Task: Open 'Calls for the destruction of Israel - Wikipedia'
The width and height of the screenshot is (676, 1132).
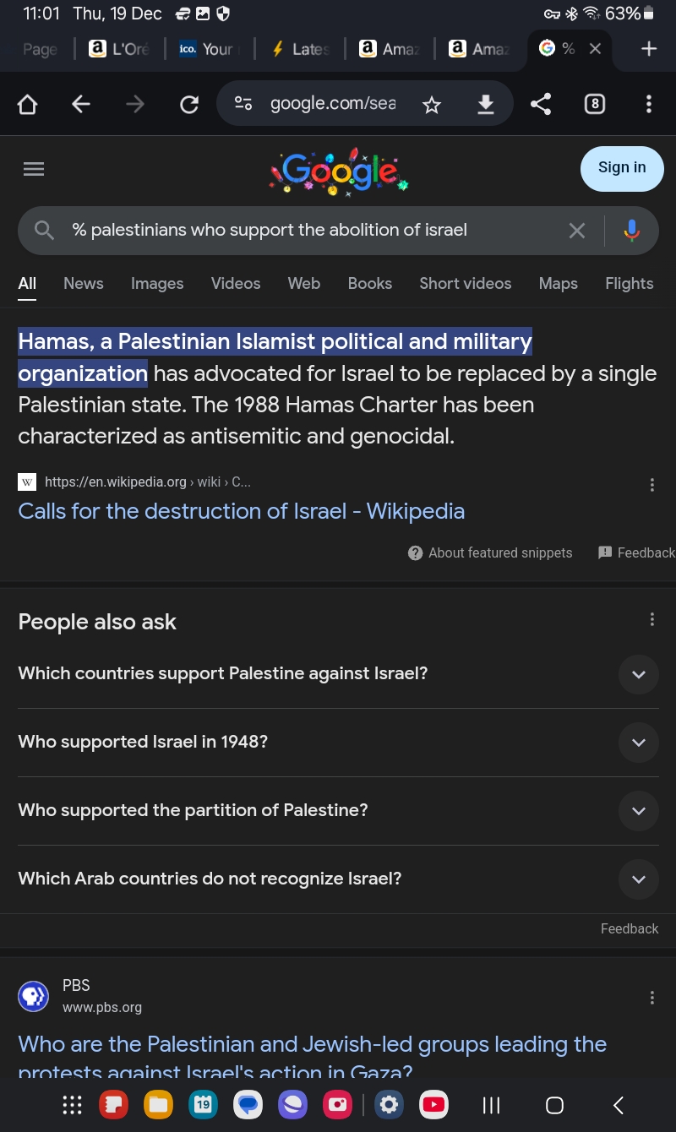Action: (242, 511)
